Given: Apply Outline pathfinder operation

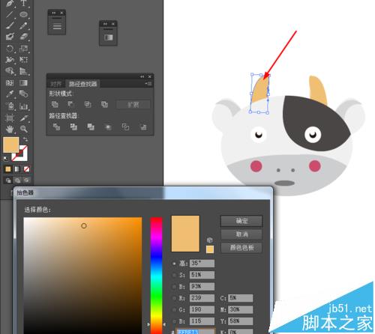Looking at the screenshot, I should pyautogui.click(x=125, y=127).
